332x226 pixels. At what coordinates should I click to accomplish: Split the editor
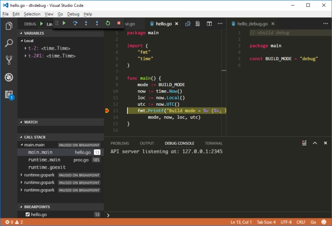(209, 24)
